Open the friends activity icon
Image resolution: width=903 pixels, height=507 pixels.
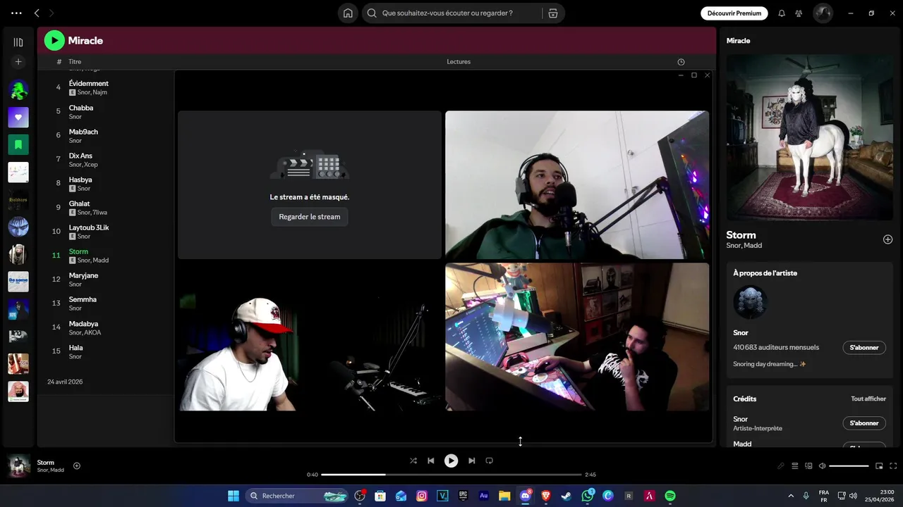(x=799, y=13)
